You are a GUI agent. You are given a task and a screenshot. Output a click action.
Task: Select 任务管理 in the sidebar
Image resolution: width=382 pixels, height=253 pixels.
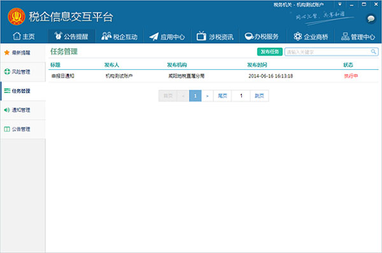point(23,91)
